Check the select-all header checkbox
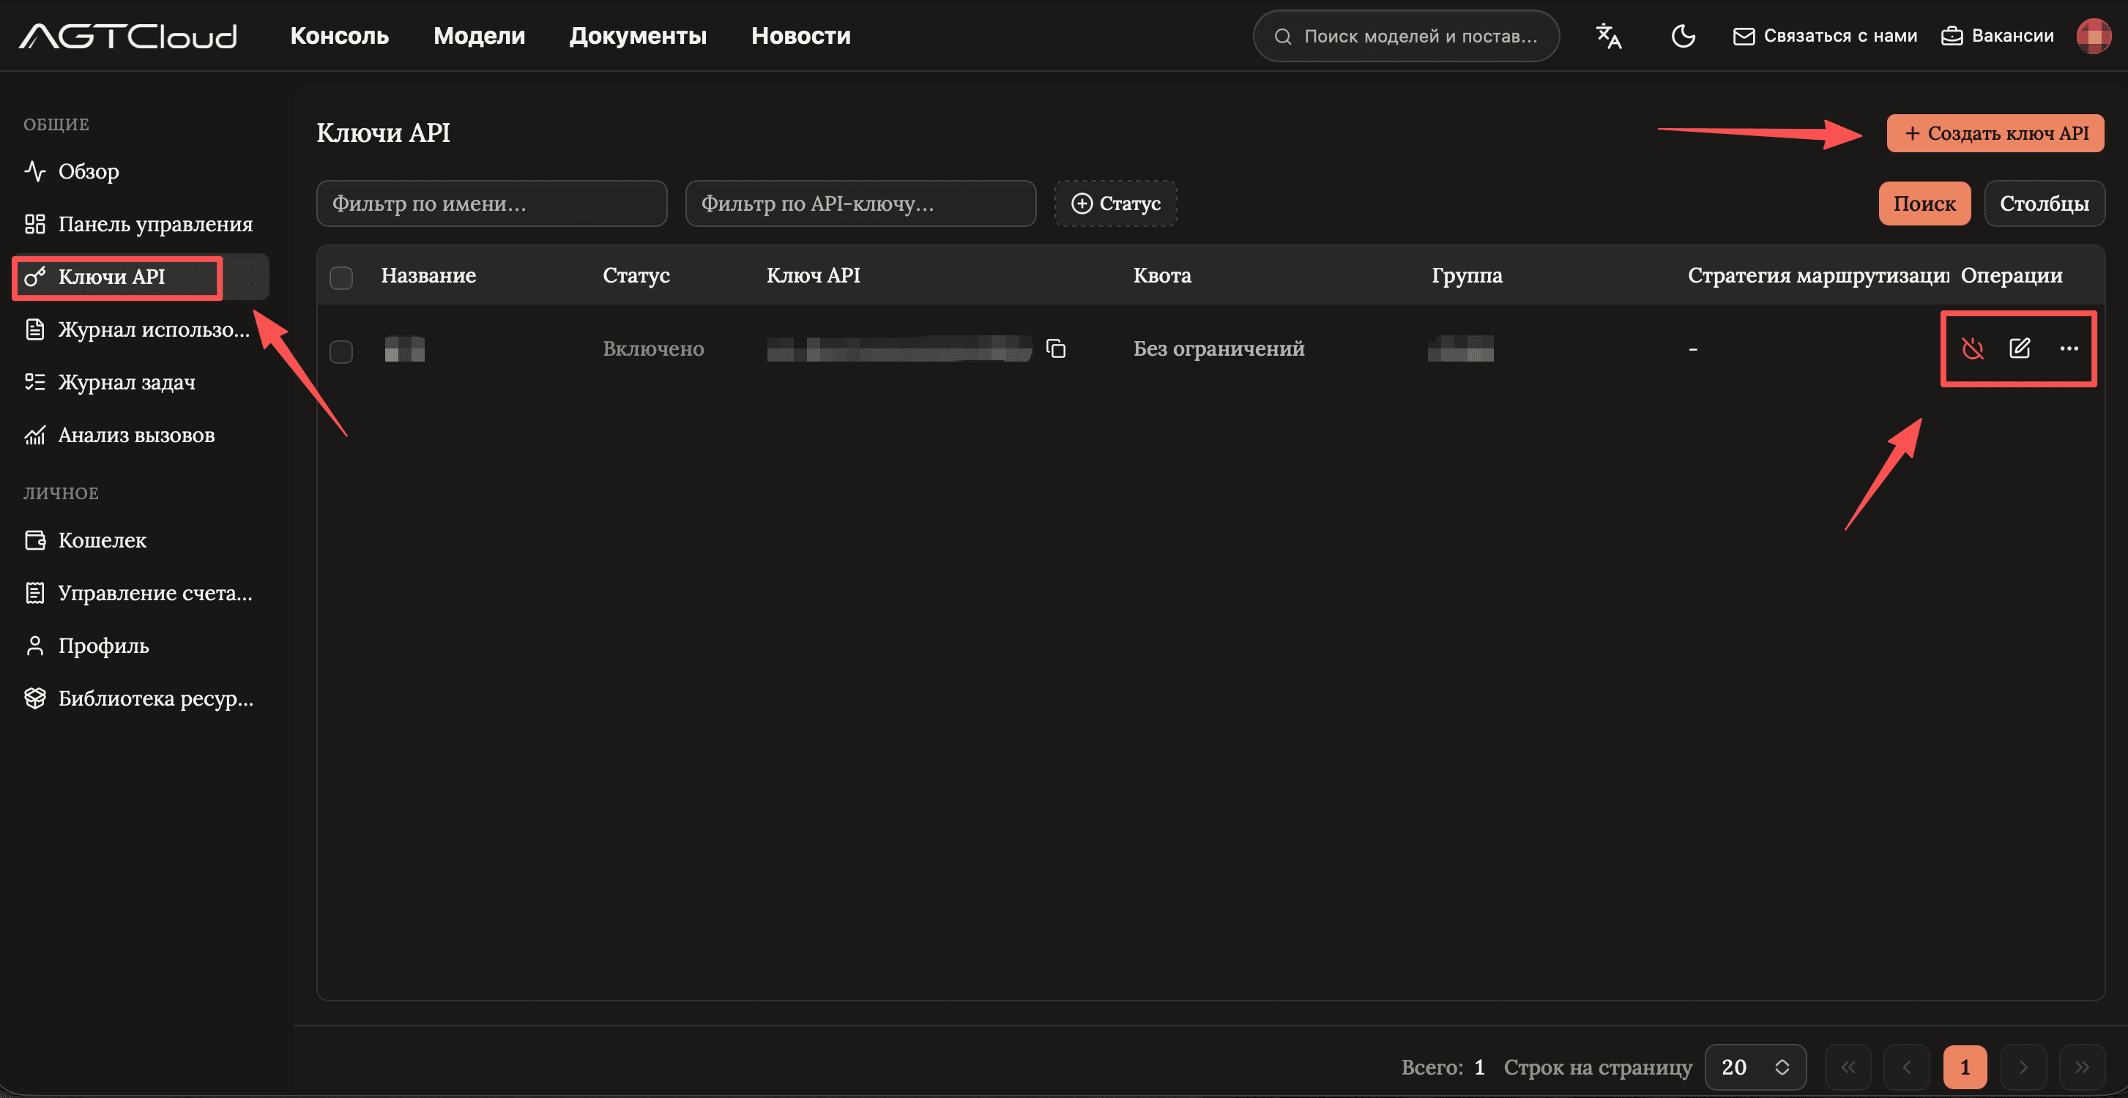This screenshot has height=1098, width=2128. click(341, 277)
